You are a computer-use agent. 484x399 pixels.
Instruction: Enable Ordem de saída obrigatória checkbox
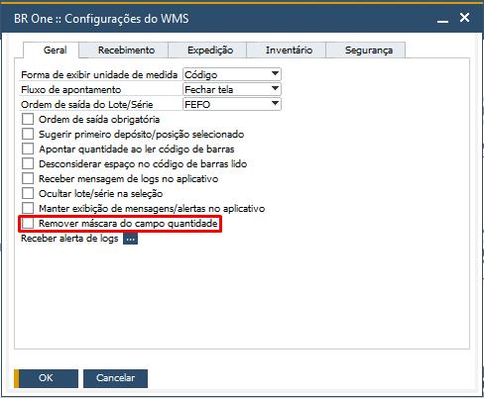point(28,119)
